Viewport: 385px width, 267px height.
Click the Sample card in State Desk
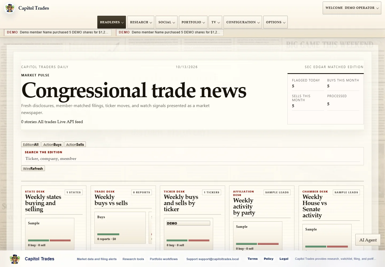pos(49,234)
